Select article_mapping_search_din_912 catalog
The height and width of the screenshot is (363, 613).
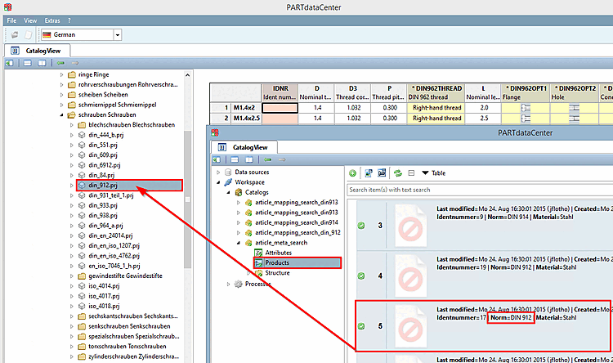298,233
